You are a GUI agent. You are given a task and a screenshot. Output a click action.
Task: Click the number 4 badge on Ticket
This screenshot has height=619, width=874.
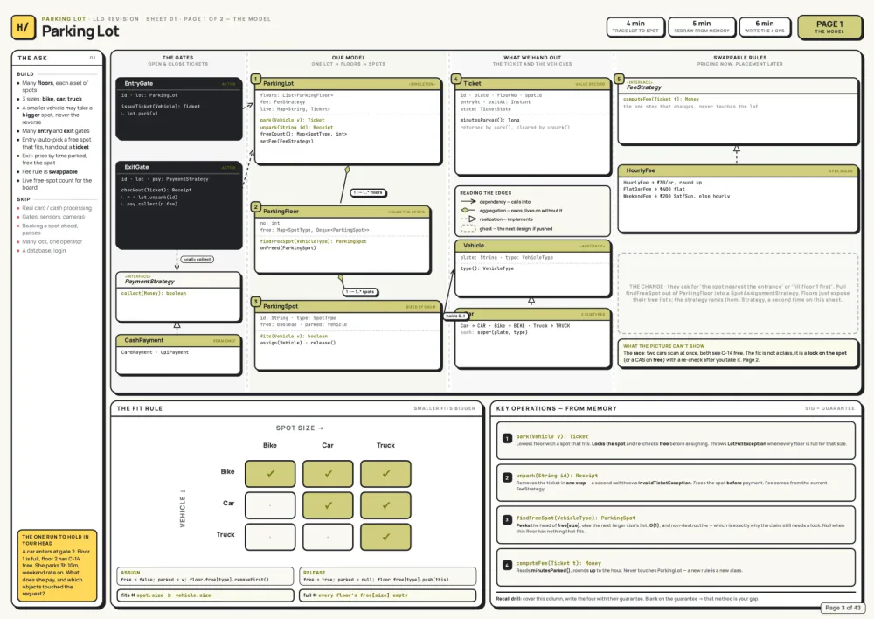456,79
